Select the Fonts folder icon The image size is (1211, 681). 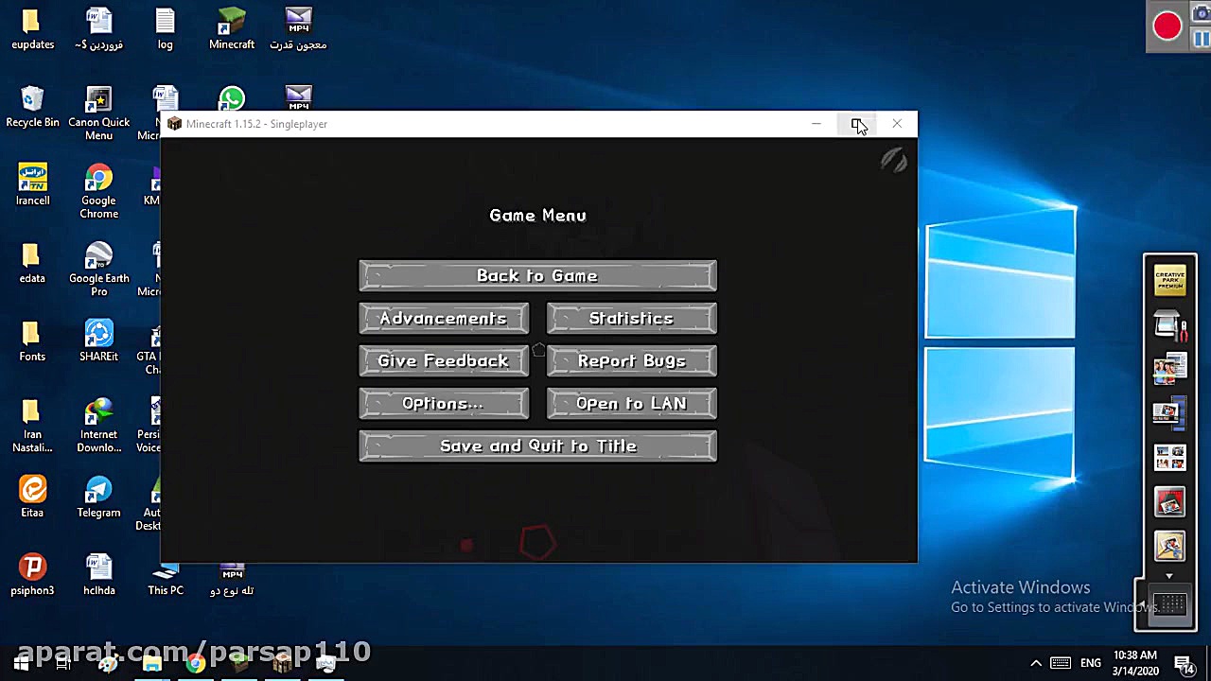32,340
